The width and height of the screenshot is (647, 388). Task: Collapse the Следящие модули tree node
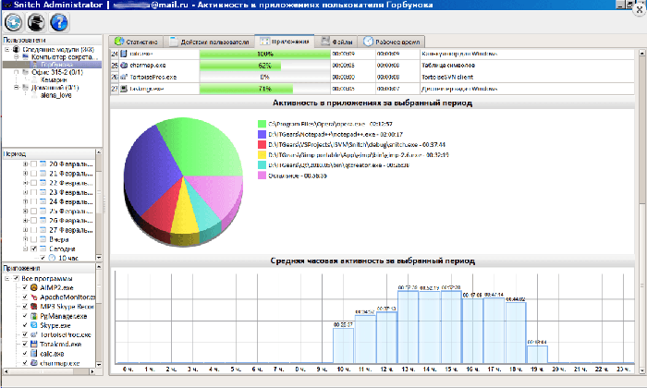[7, 50]
